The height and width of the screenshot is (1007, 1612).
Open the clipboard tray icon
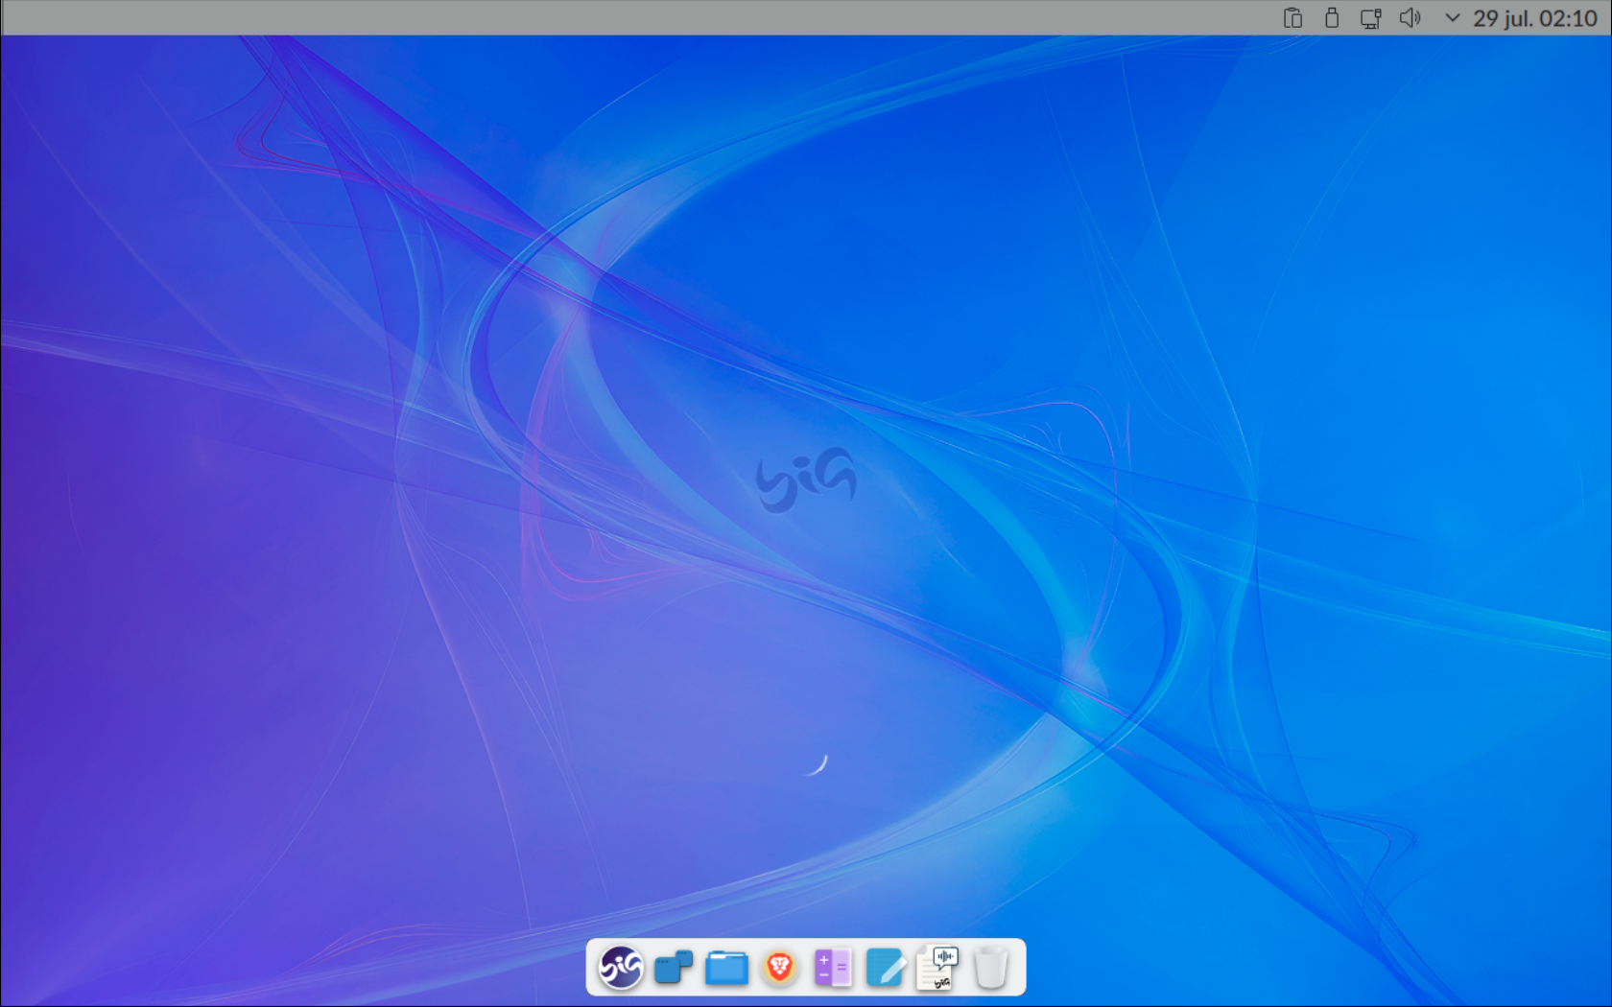[x=1292, y=18]
